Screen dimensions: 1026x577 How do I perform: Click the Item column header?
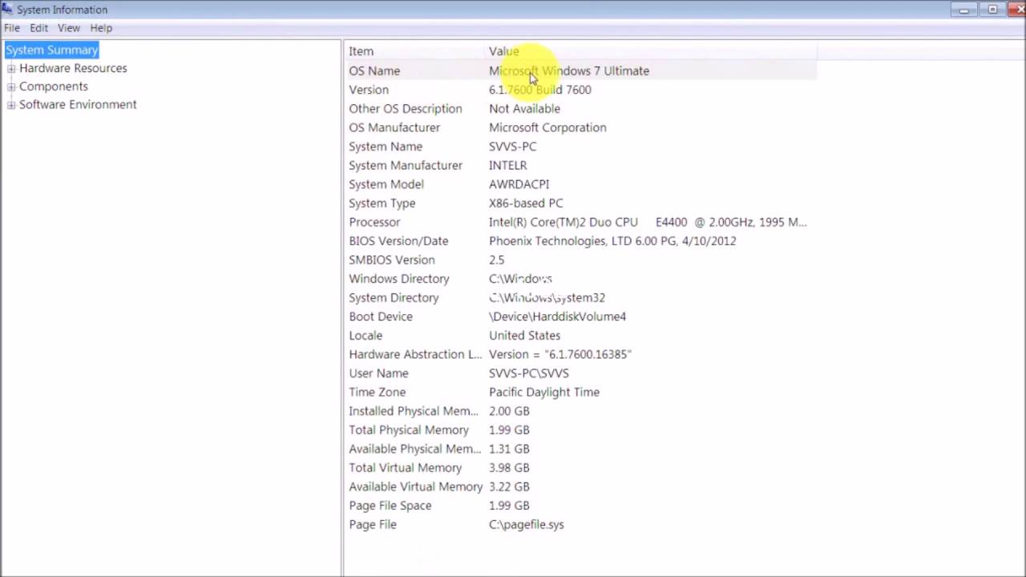click(415, 51)
